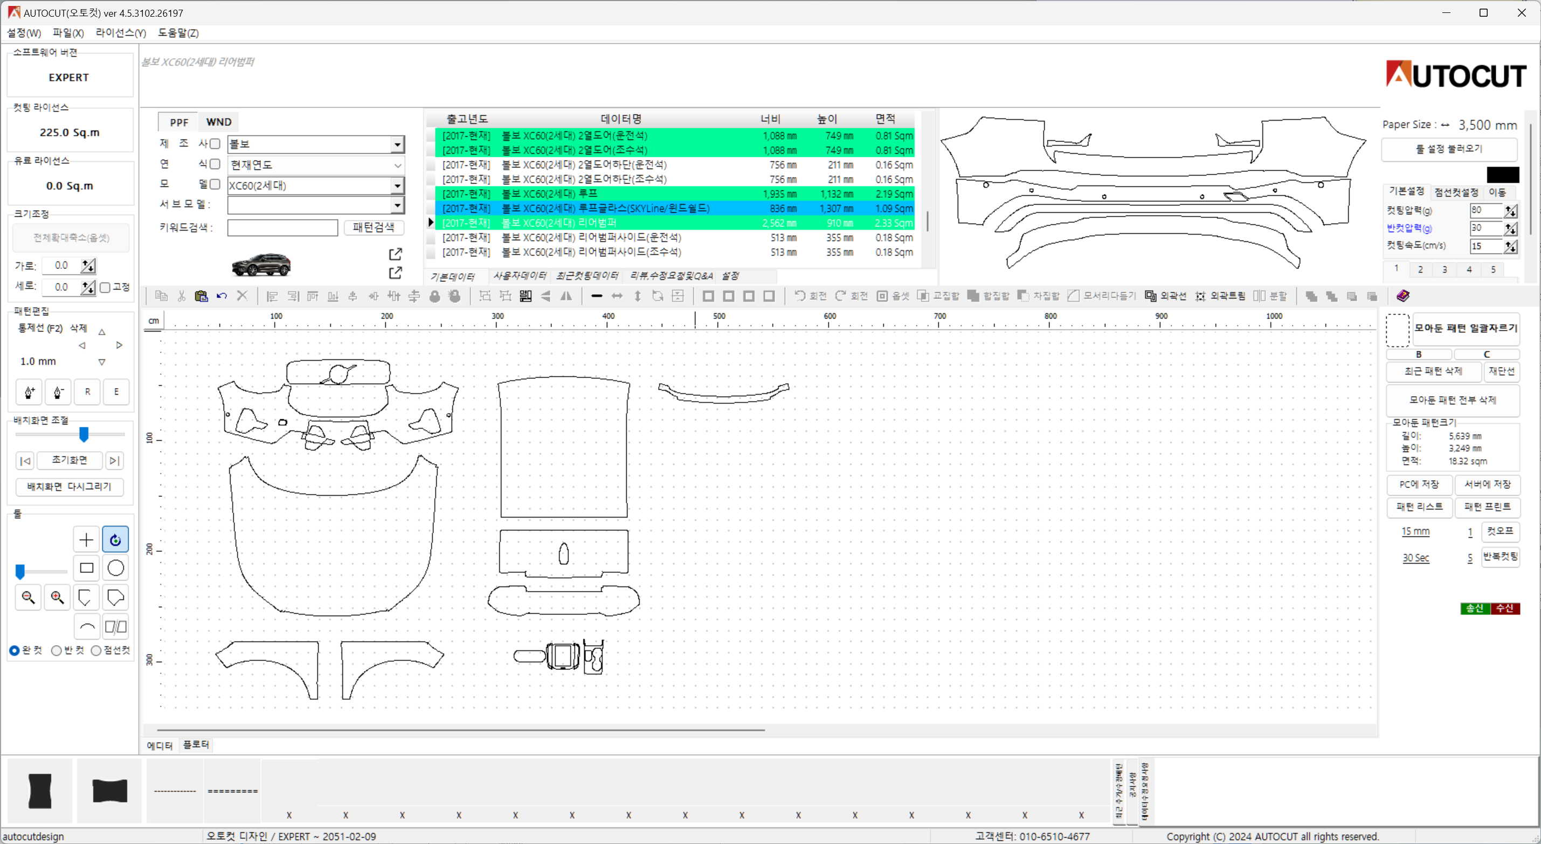Select the 점선컷 radio button
Screen dimensions: 1541x844
(x=96, y=650)
